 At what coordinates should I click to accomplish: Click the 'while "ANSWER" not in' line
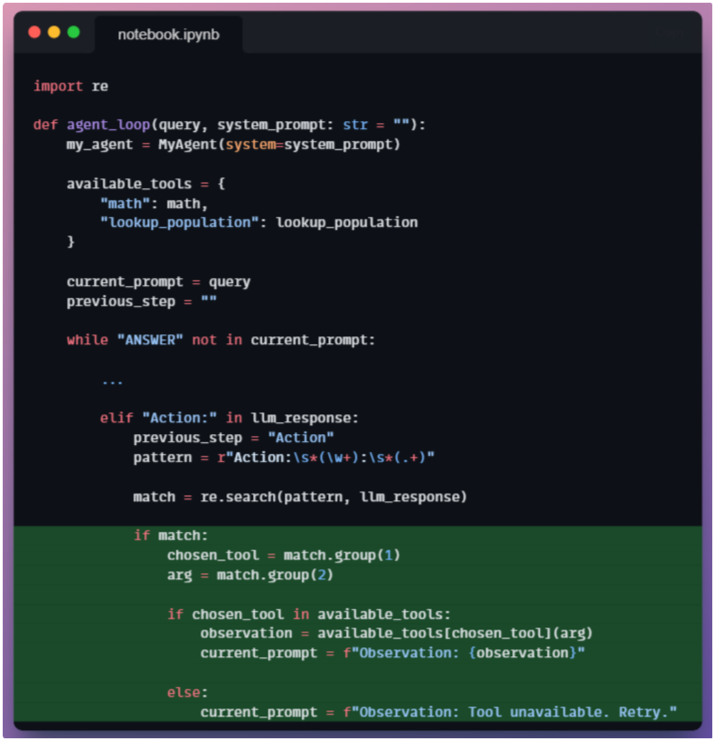tap(221, 340)
